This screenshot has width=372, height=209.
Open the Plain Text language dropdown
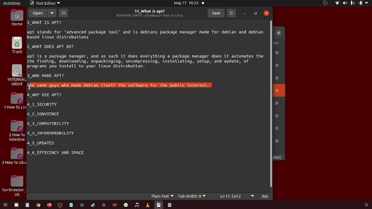(162, 196)
